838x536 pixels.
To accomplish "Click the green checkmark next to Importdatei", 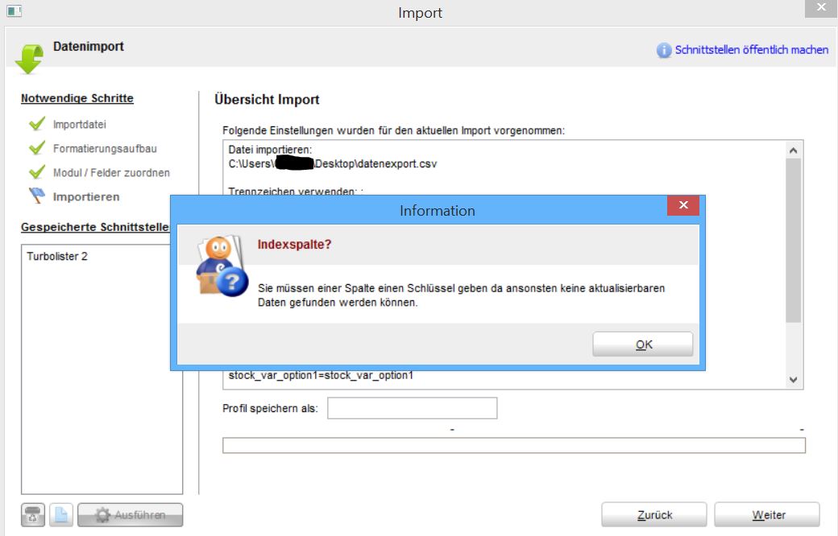I will tap(36, 124).
